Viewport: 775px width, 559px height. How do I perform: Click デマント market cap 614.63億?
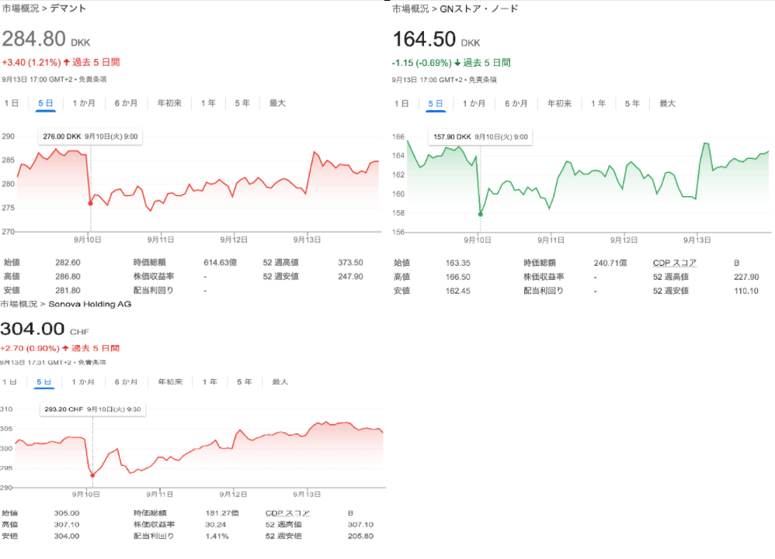coord(220,263)
